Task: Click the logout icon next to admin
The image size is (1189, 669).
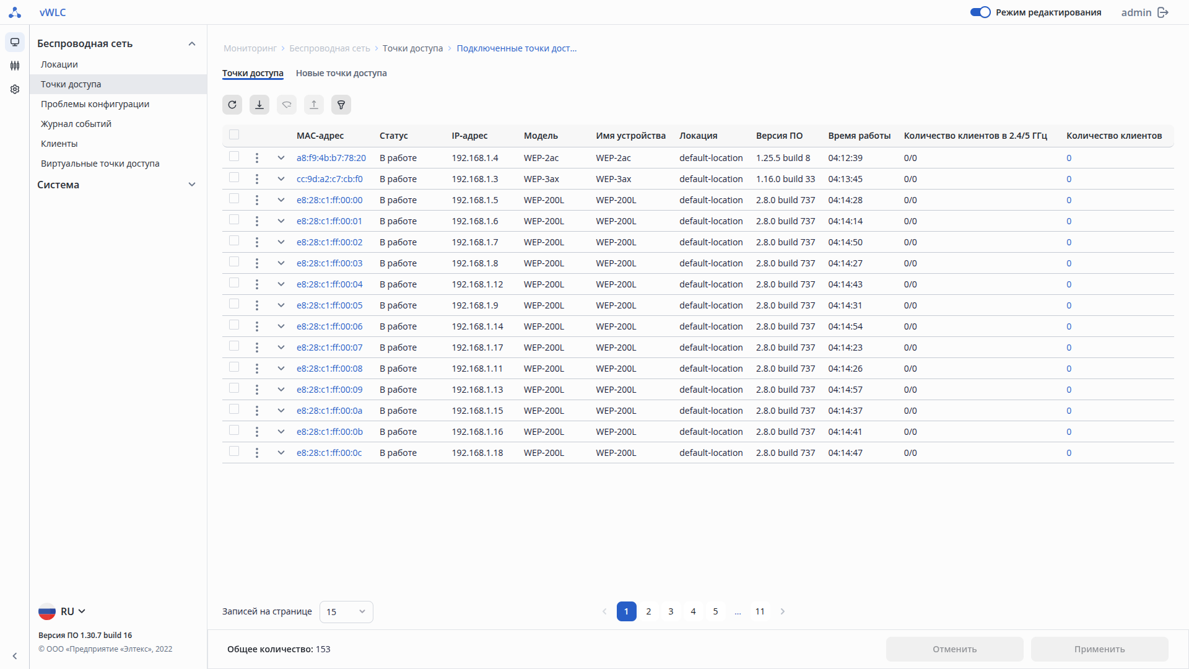Action: pos(1163,12)
